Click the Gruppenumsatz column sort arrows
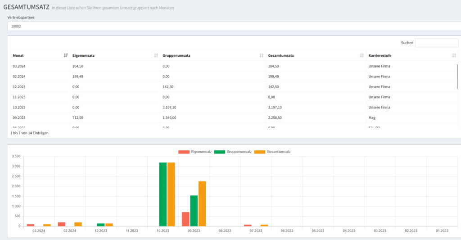Image resolution: width=461 pixels, height=240 pixels. coord(261,55)
